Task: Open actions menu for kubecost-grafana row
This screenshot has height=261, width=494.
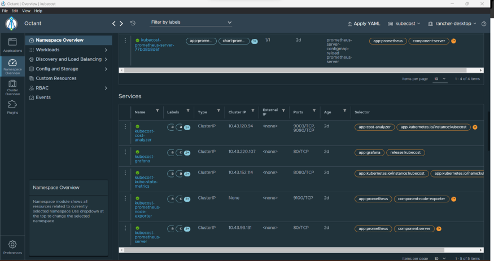Action: tap(125, 152)
